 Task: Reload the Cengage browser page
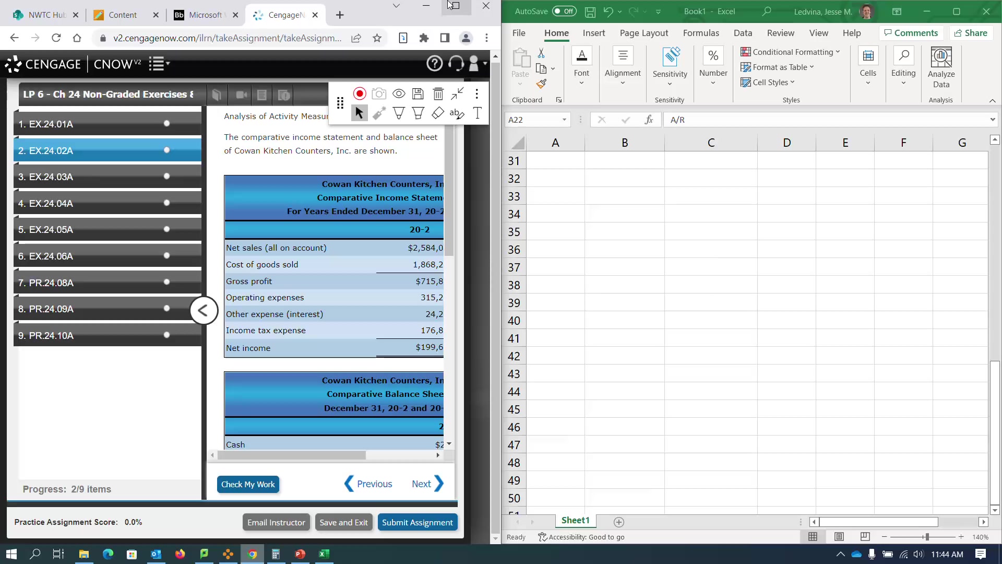pyautogui.click(x=56, y=38)
